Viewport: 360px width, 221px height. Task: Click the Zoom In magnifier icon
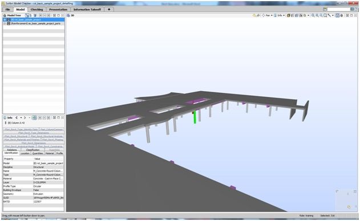click(x=317, y=15)
